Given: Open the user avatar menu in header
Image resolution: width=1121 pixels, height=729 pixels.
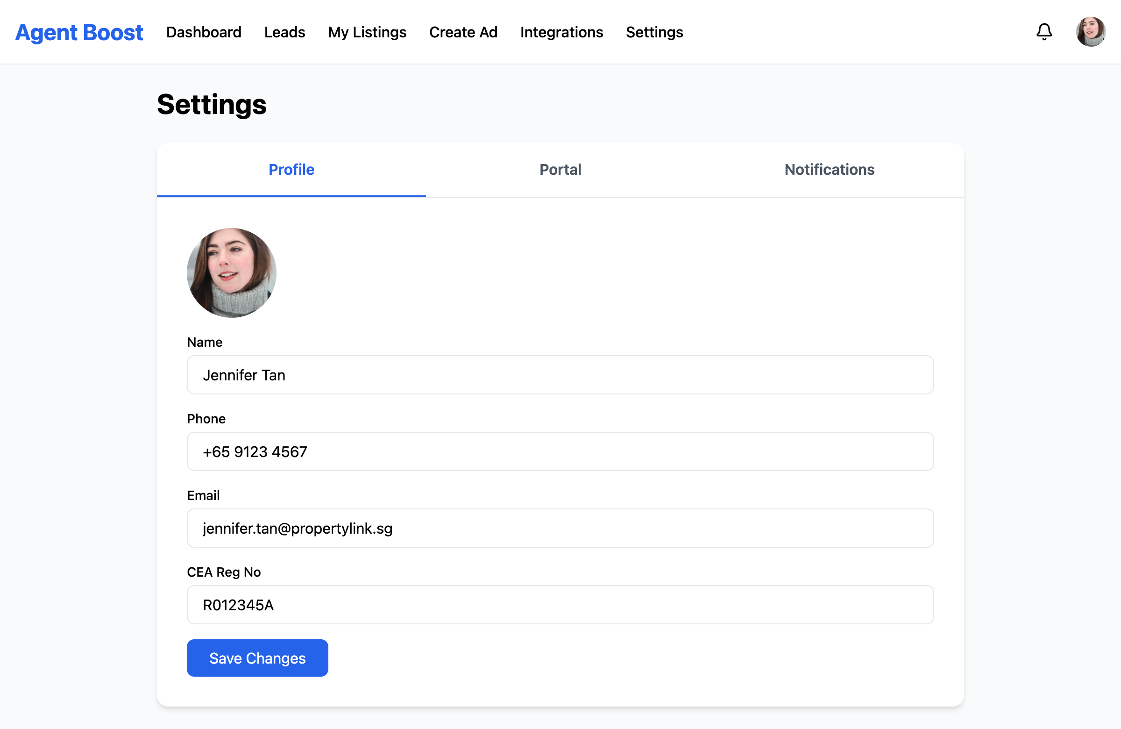Looking at the screenshot, I should pyautogui.click(x=1090, y=32).
